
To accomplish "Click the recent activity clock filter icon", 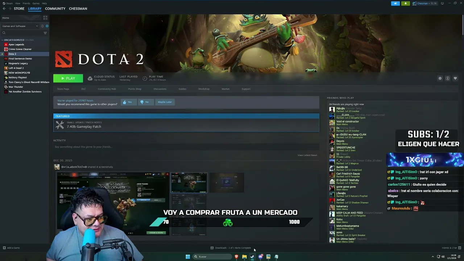I will (x=42, y=26).
